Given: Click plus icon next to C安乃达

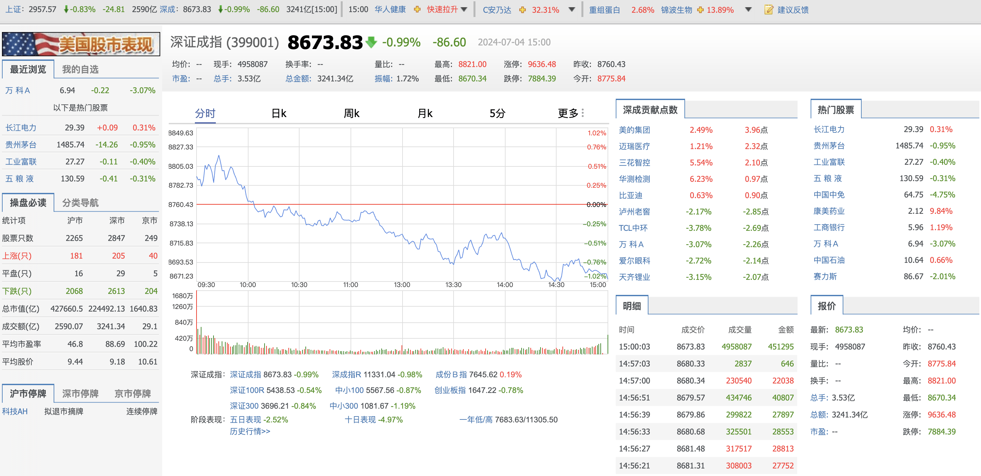Looking at the screenshot, I should [x=523, y=9].
